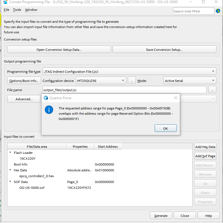Open the Programming file type dropdown
223x223 pixels.
point(129,71)
